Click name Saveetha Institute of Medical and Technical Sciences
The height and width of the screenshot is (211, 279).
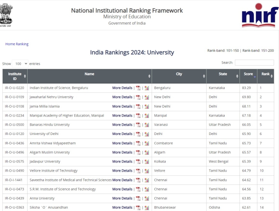pyautogui.click(x=71, y=180)
